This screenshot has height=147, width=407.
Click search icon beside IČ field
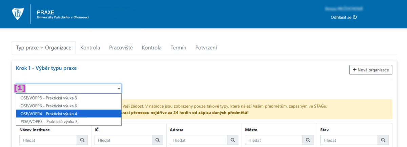[157, 140]
